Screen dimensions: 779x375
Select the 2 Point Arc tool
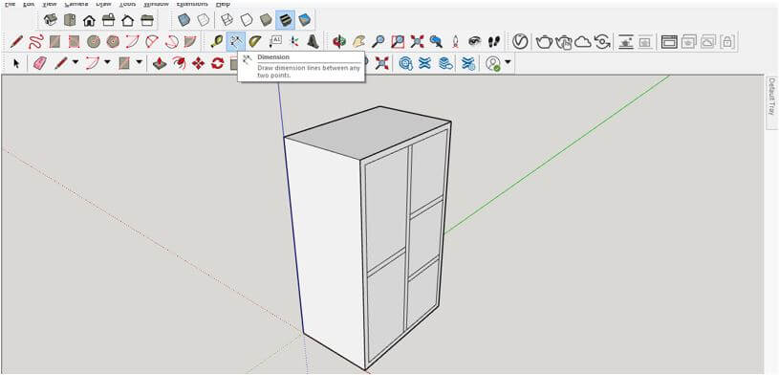tap(152, 41)
